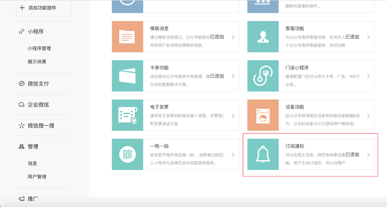This screenshot has height=207, width=387.
Task: Click the 卡券功能 wallet icon
Action: pyautogui.click(x=127, y=76)
